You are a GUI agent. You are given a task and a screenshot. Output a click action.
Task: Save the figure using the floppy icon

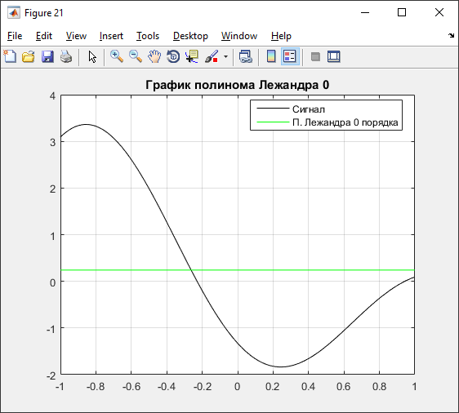pos(47,56)
